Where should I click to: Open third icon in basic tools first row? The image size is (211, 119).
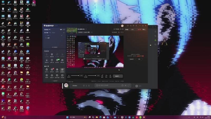57,70
